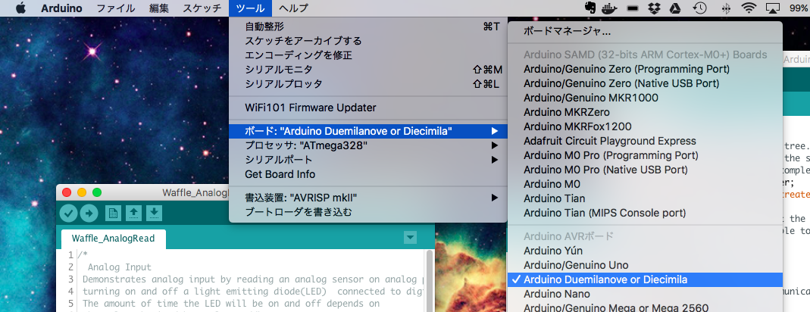Select Arduino/Genuino Zero (Native USB Port) board

646,83
